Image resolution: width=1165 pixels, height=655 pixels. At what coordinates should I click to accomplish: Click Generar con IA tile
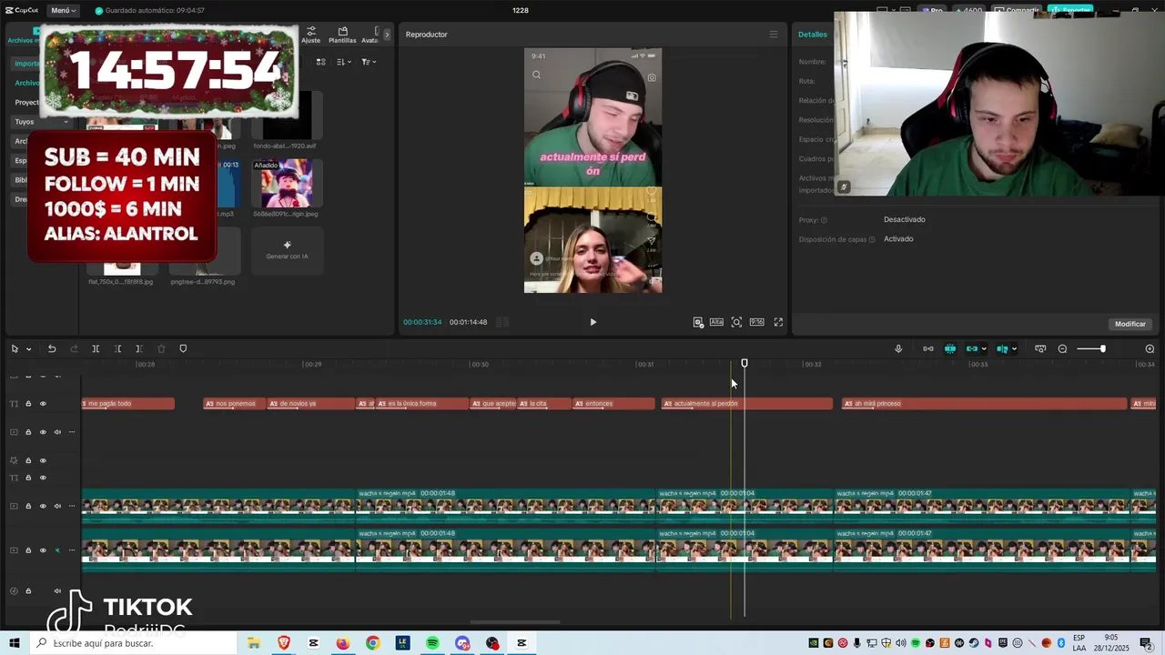click(287, 250)
